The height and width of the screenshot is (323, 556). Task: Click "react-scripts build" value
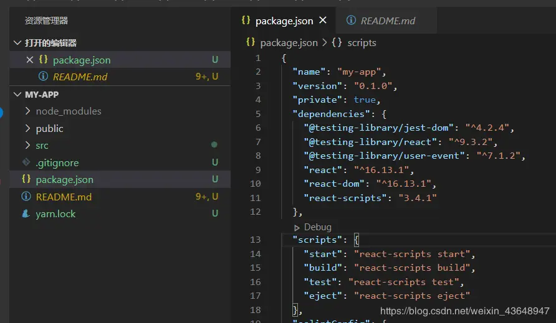click(x=412, y=268)
